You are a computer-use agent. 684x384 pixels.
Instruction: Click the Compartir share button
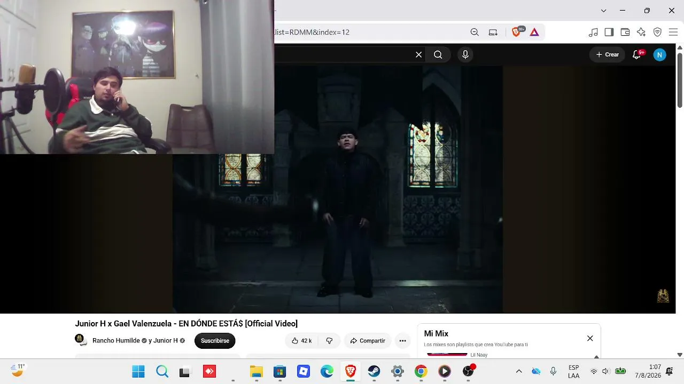tap(368, 341)
